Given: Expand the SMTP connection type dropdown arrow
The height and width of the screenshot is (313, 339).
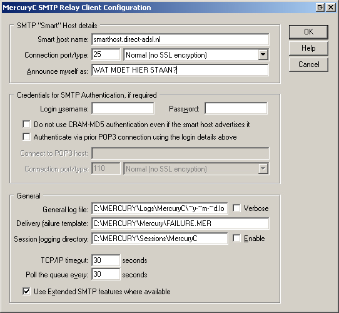Looking at the screenshot, I should (x=263, y=54).
